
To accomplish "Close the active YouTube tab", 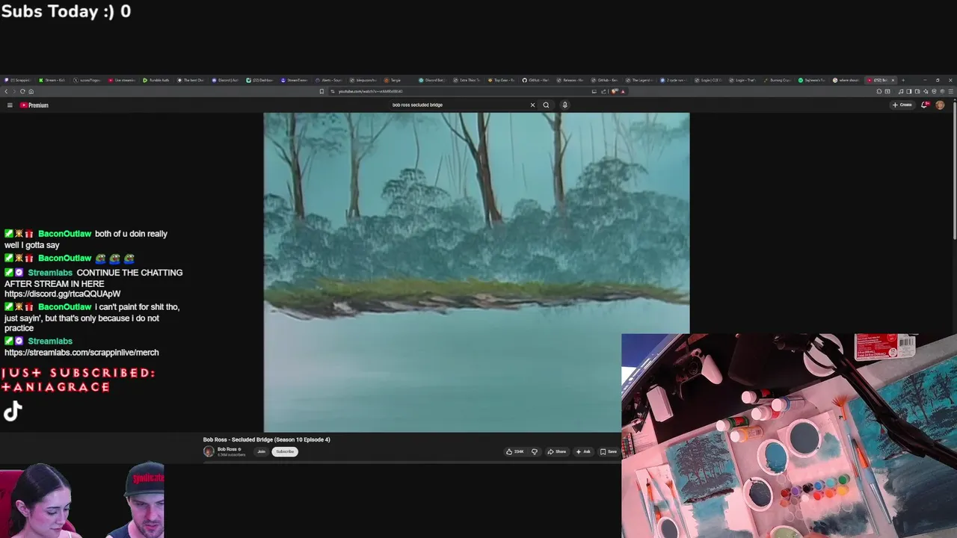I will coord(894,80).
